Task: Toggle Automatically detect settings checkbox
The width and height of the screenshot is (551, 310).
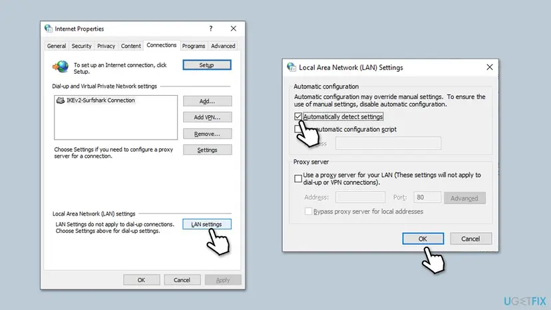Action: tap(298, 116)
